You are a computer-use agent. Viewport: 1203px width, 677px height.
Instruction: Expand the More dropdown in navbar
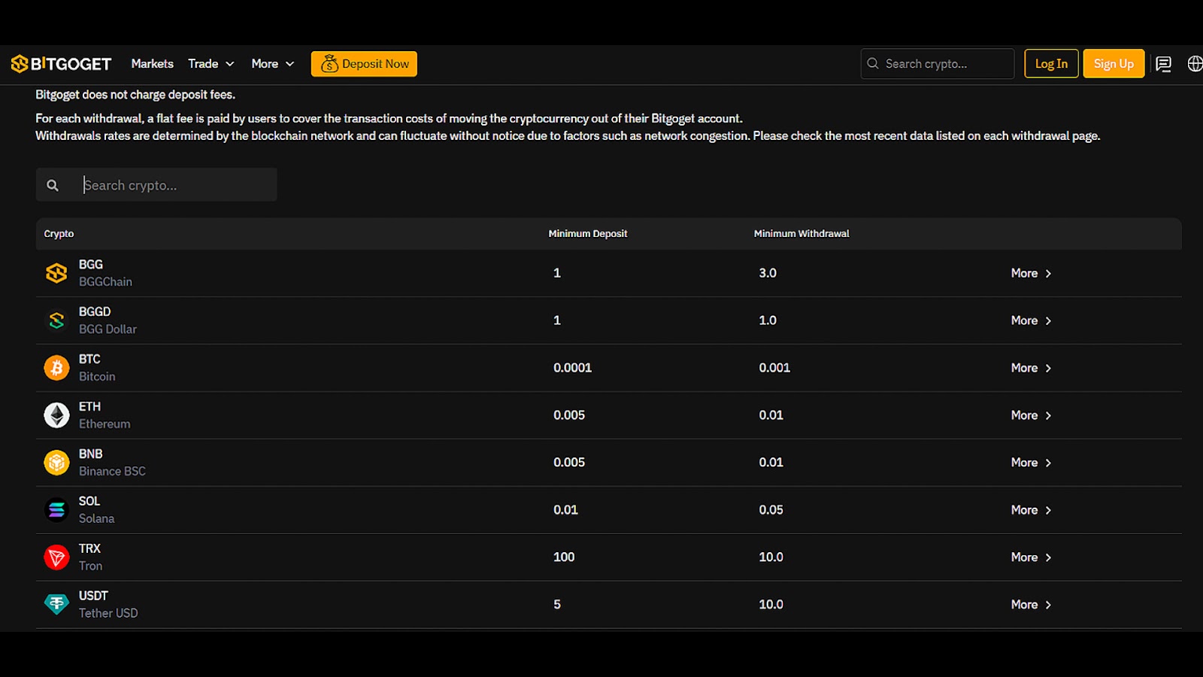(272, 64)
